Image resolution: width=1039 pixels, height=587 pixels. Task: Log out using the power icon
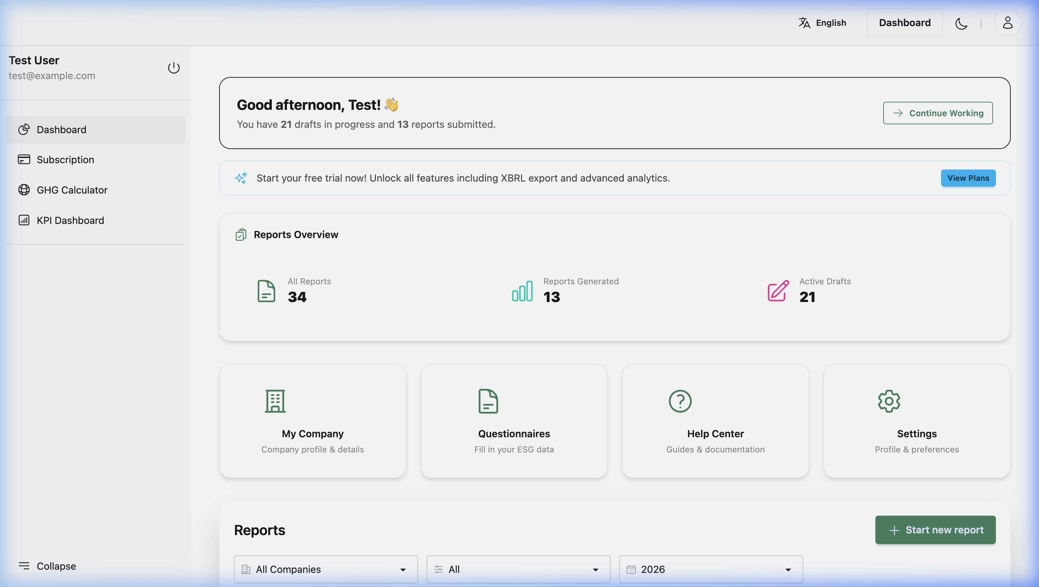pyautogui.click(x=174, y=67)
